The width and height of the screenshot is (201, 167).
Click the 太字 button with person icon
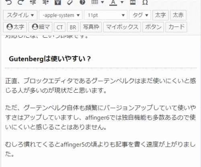(15, 27)
